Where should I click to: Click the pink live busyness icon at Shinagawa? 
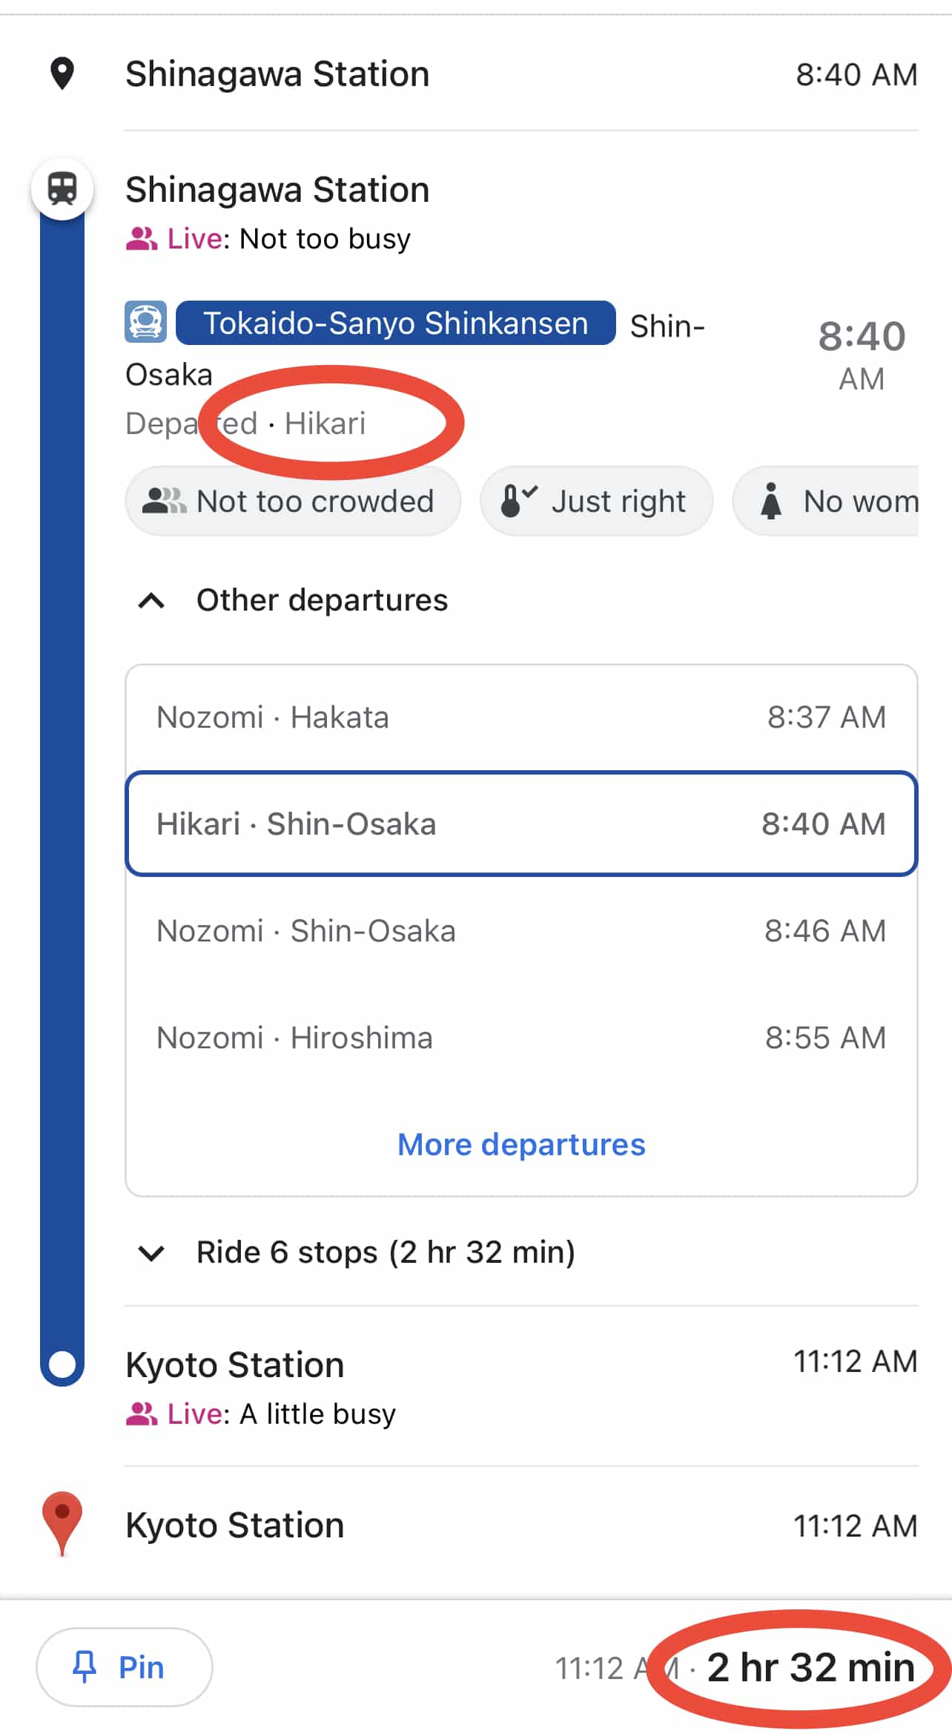coord(141,239)
